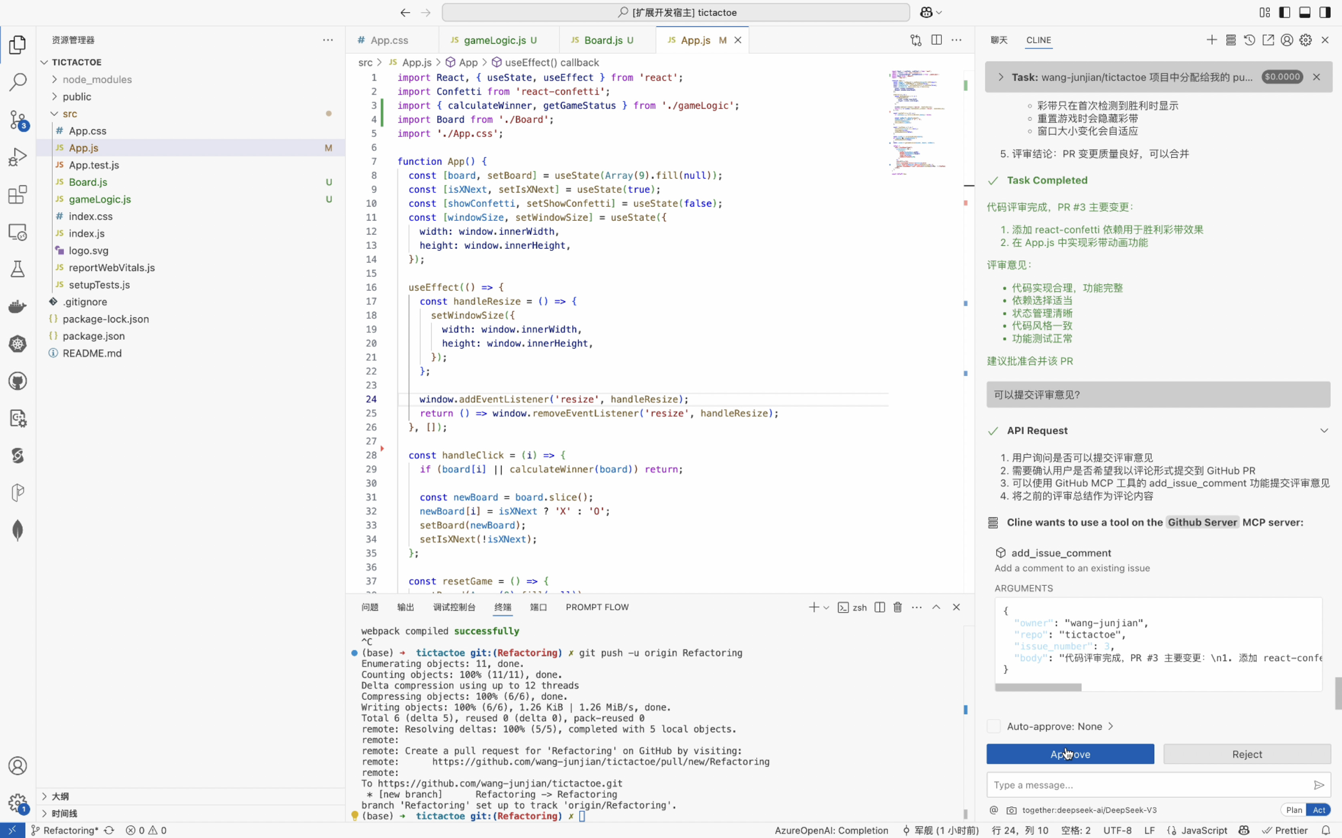This screenshot has width=1342, height=838.
Task: Switch Cline to Act mode
Action: tap(1319, 810)
